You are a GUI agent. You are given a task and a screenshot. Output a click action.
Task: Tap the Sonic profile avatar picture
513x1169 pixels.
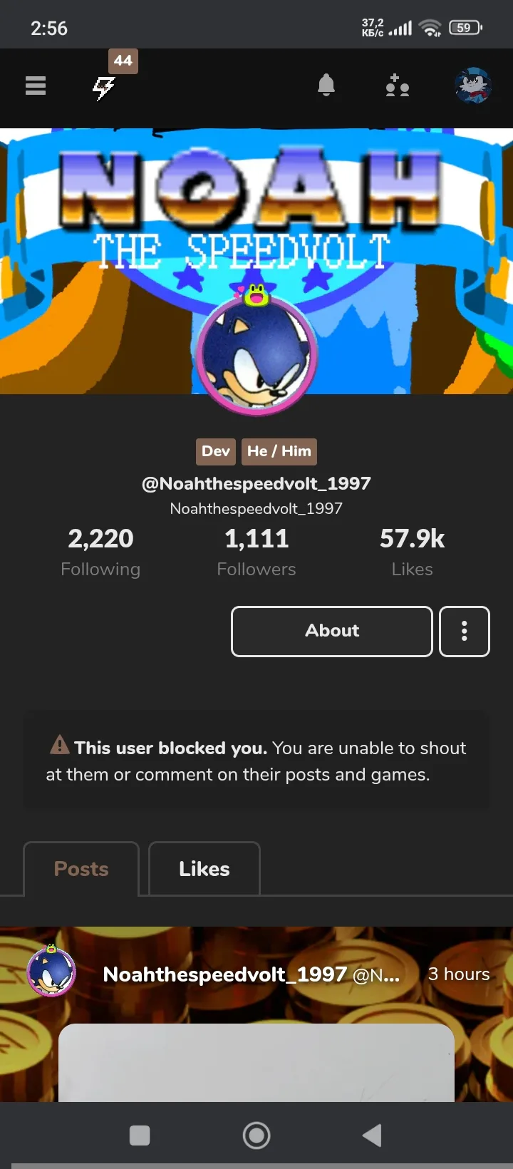(256, 354)
